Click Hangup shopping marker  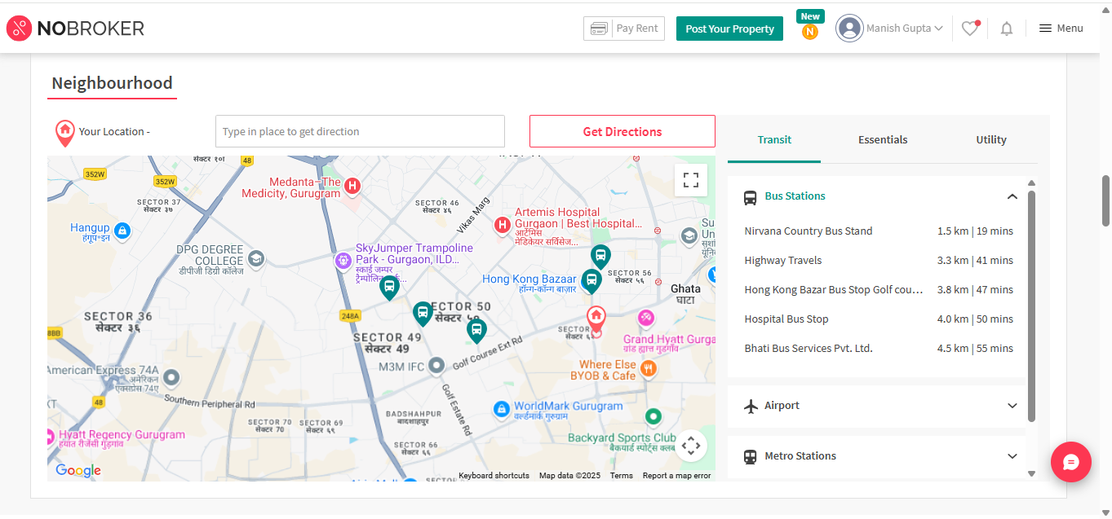pyautogui.click(x=122, y=231)
